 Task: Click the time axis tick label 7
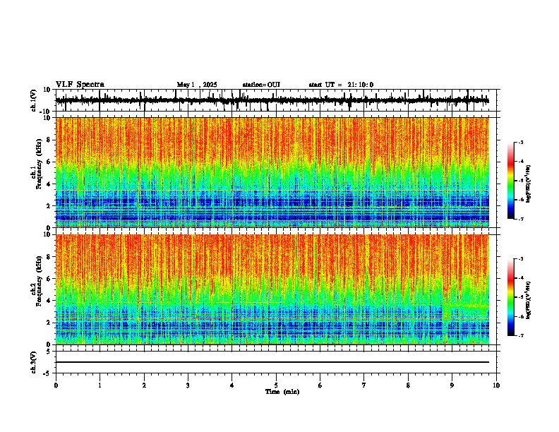364,385
